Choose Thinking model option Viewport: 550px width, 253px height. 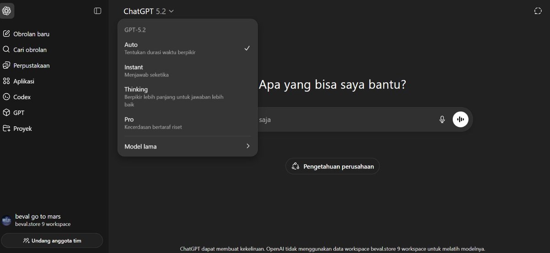(187, 97)
